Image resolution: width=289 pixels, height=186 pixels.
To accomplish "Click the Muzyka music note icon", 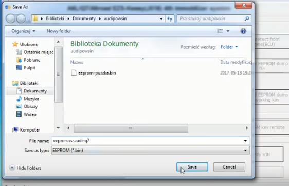I will 19,99.
